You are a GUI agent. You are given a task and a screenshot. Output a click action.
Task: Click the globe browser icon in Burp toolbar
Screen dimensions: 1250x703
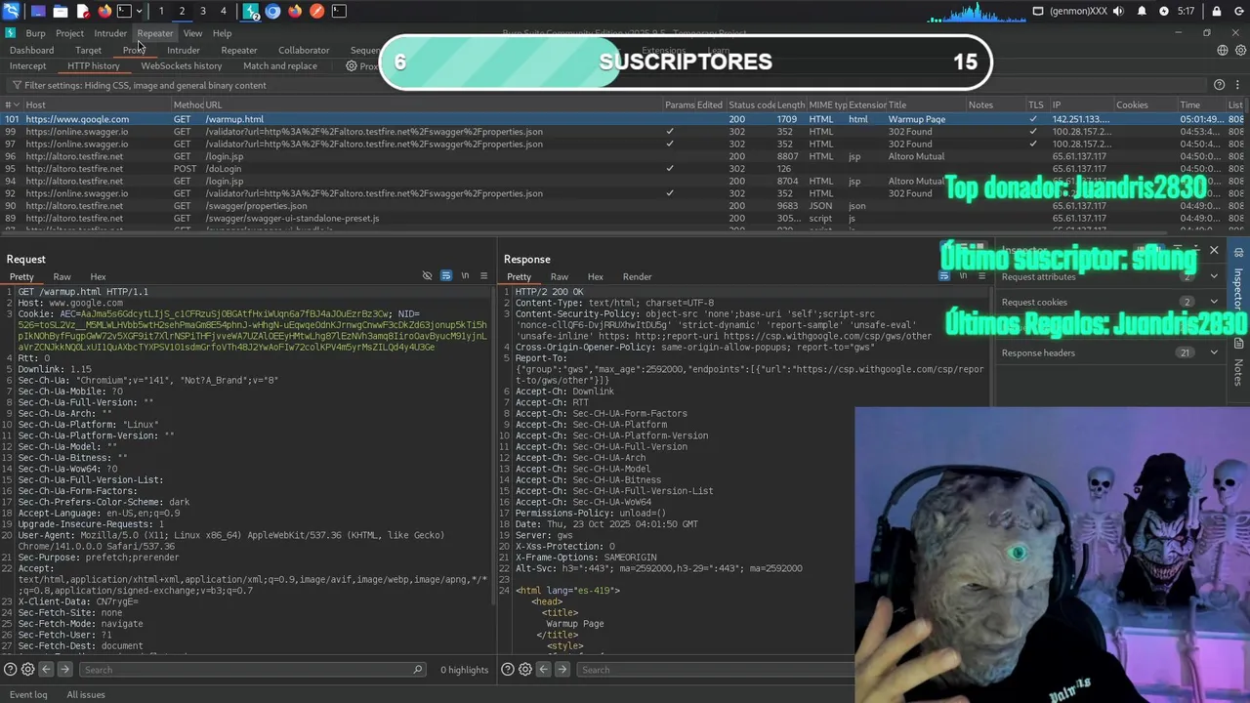pos(1222,51)
